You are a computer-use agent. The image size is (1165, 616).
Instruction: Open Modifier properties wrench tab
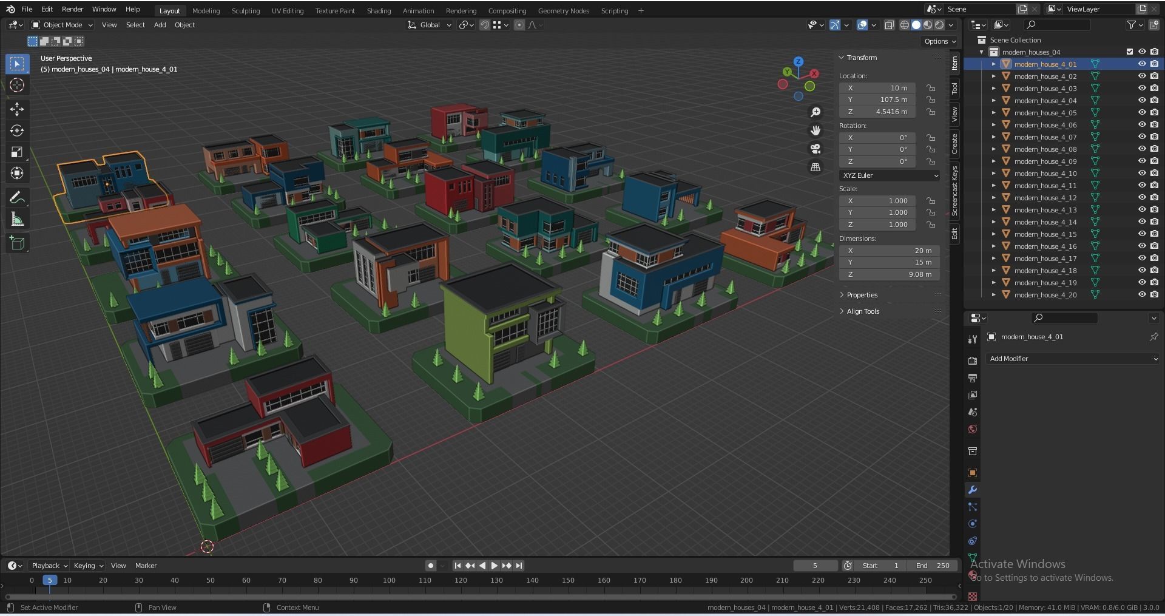click(973, 490)
